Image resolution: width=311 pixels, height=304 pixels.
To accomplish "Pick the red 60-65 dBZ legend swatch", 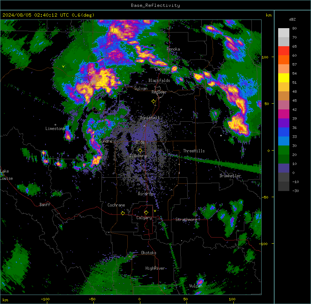I will coord(284,51).
